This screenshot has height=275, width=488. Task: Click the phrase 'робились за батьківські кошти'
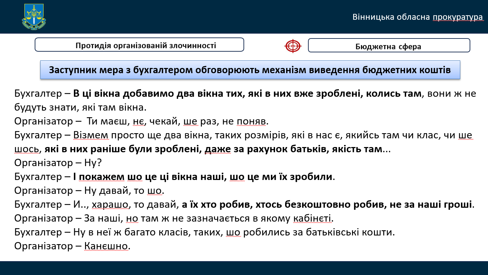(319, 232)
